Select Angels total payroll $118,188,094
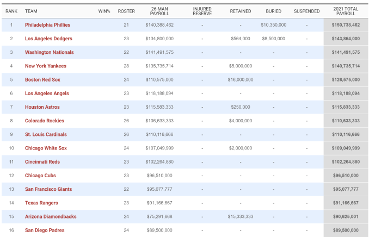 [346, 93]
